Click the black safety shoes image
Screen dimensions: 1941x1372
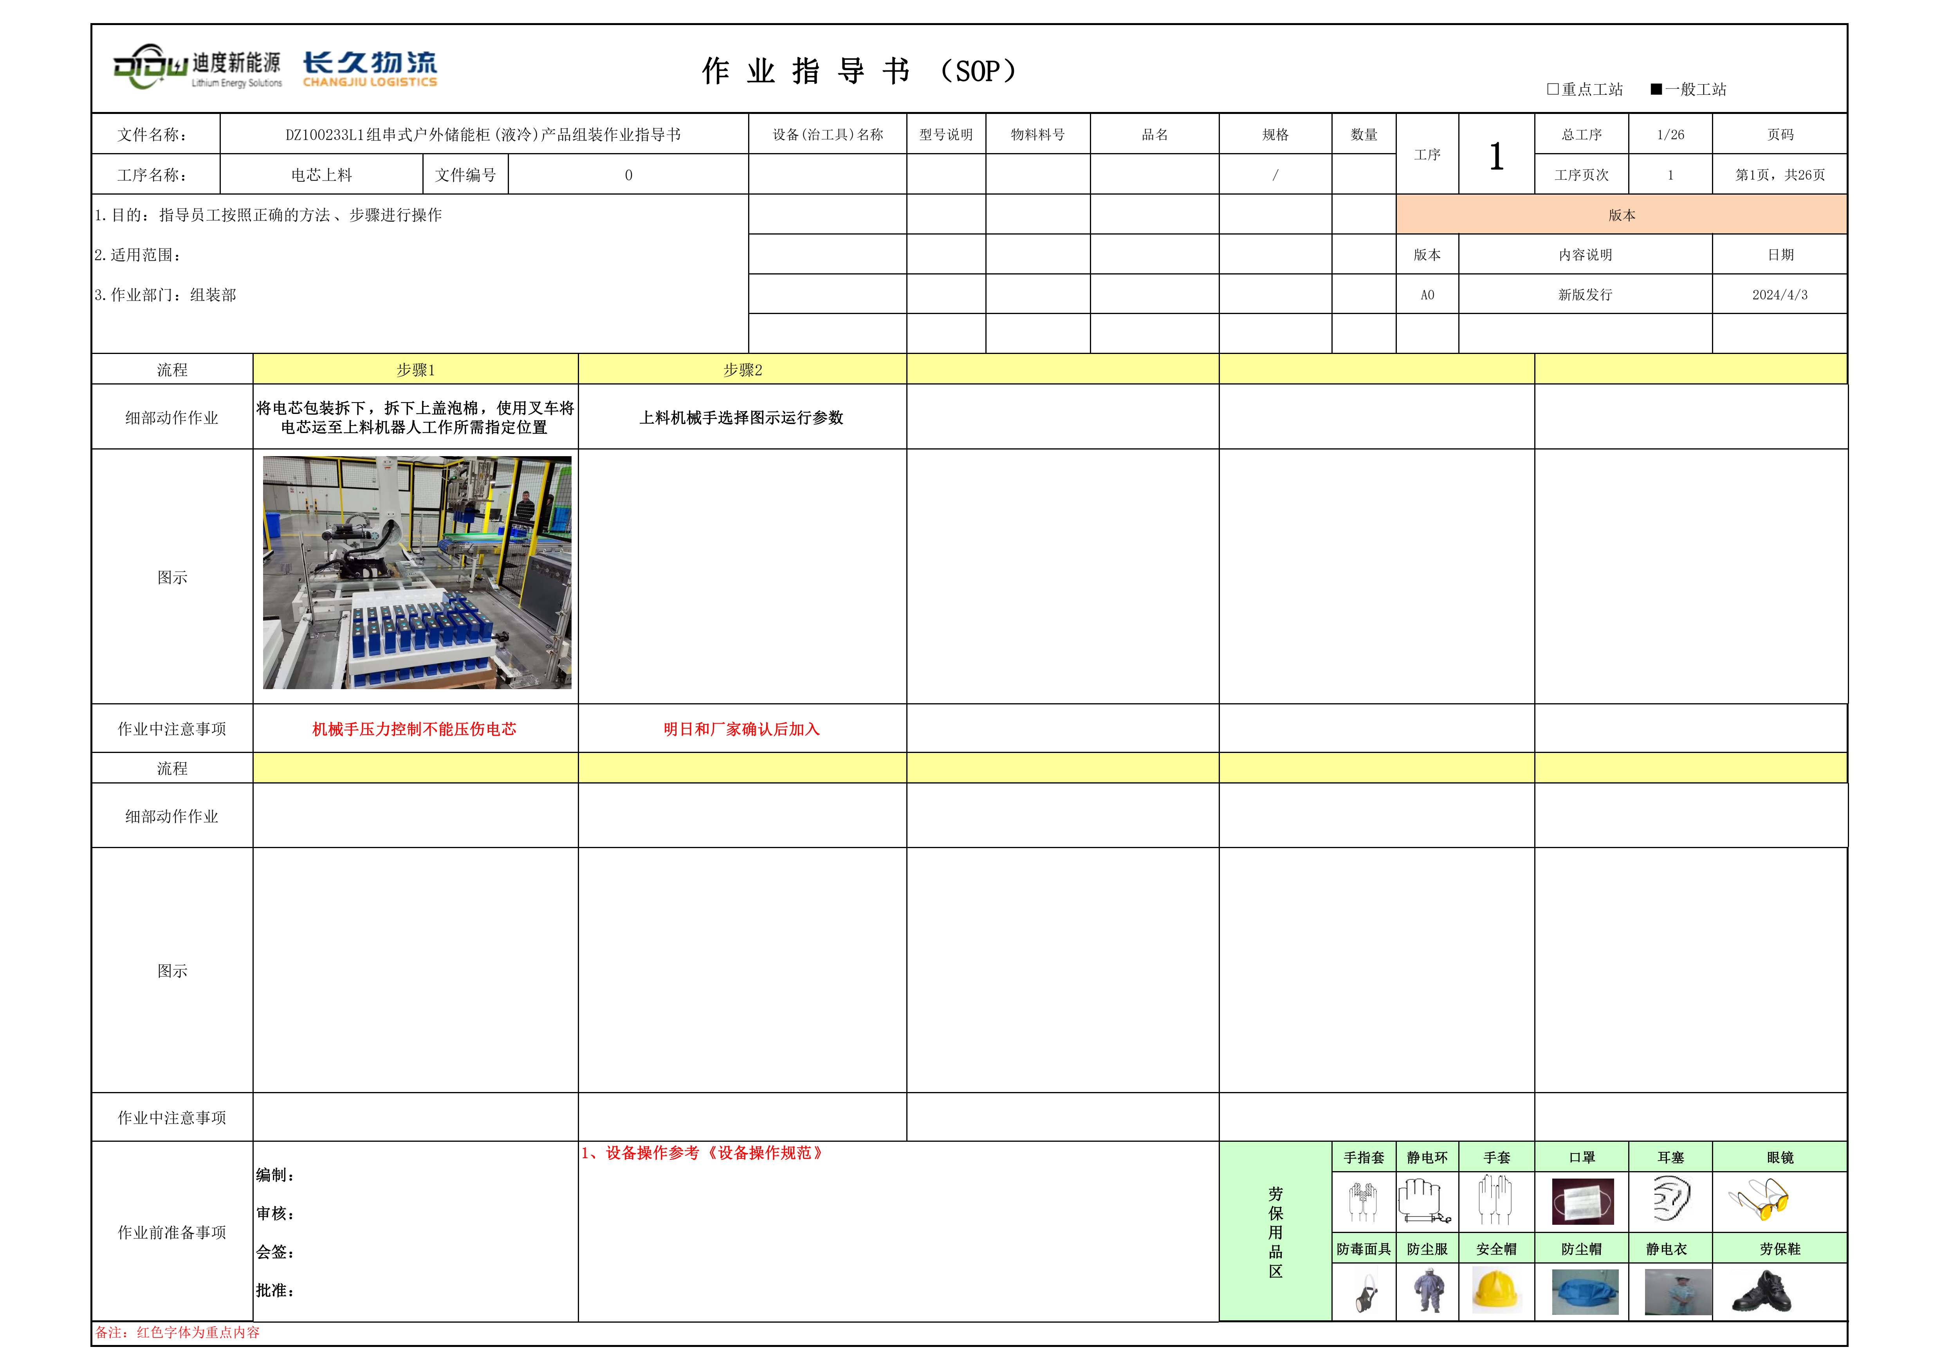tap(1761, 1292)
